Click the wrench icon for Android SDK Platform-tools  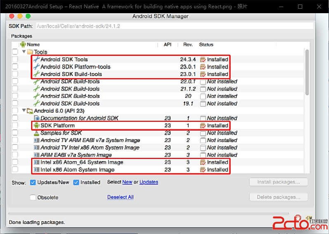click(37, 67)
